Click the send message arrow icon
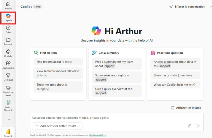The image size is (212, 138). [198, 126]
